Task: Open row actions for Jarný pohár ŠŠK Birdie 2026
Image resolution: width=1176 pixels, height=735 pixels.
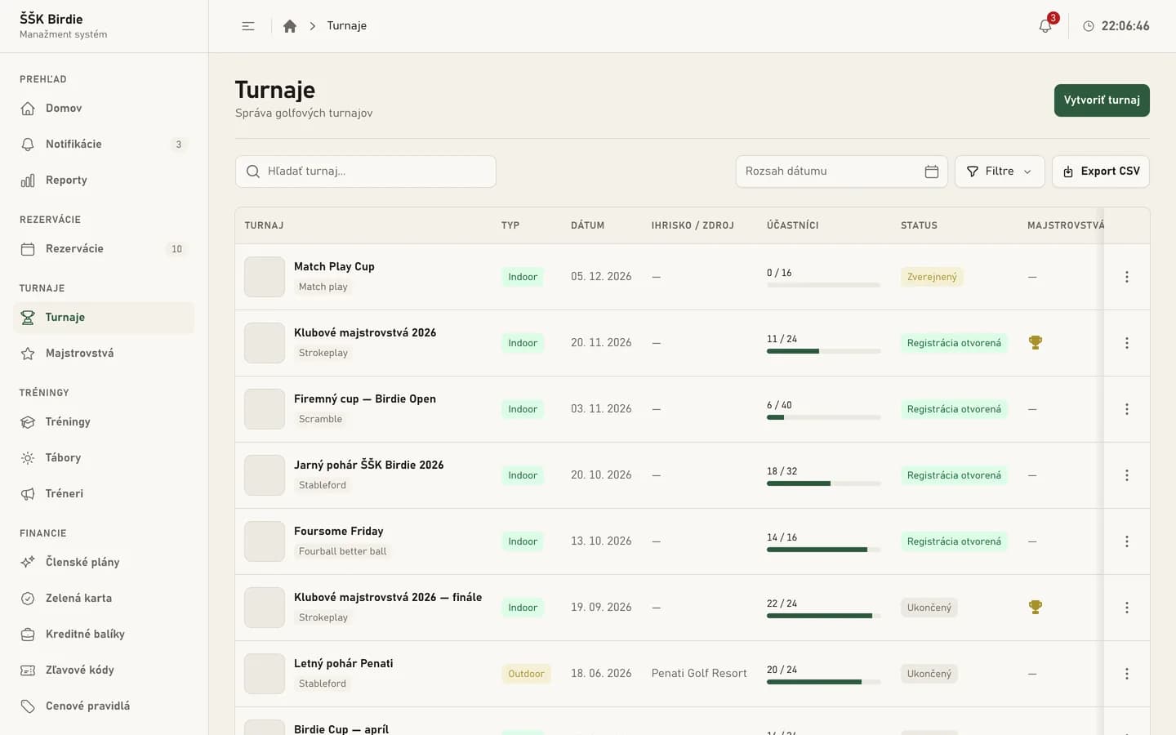Action: click(1127, 475)
